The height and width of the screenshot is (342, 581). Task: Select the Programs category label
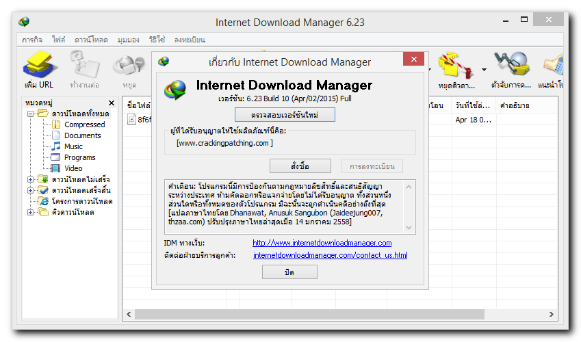click(x=79, y=157)
